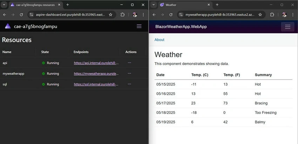Open Chrome menu in Weather window
298x144 pixels.
293,15
